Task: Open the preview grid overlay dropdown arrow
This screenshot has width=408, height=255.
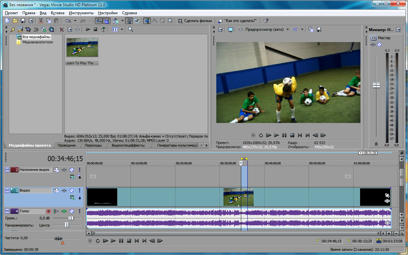Action: point(302,29)
